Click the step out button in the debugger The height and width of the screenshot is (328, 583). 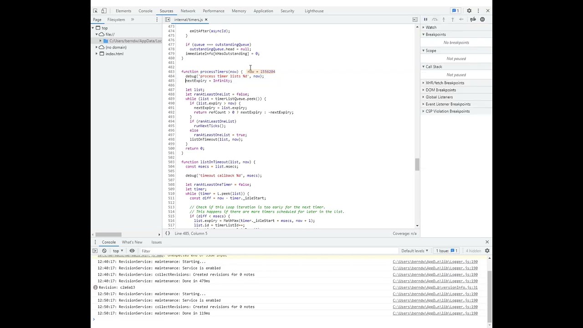pos(452,20)
